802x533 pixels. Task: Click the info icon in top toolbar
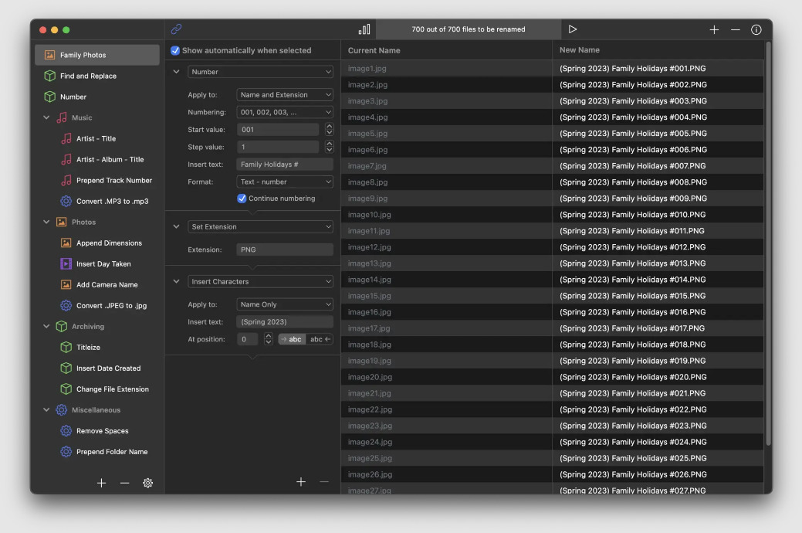tap(756, 29)
